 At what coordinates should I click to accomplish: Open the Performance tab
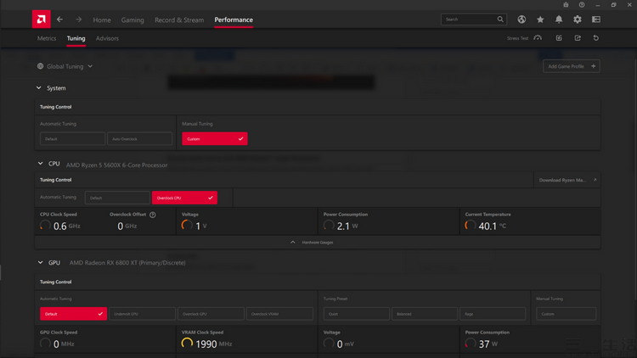point(234,20)
